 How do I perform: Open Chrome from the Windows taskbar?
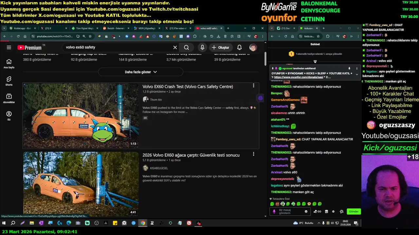tap(143, 223)
